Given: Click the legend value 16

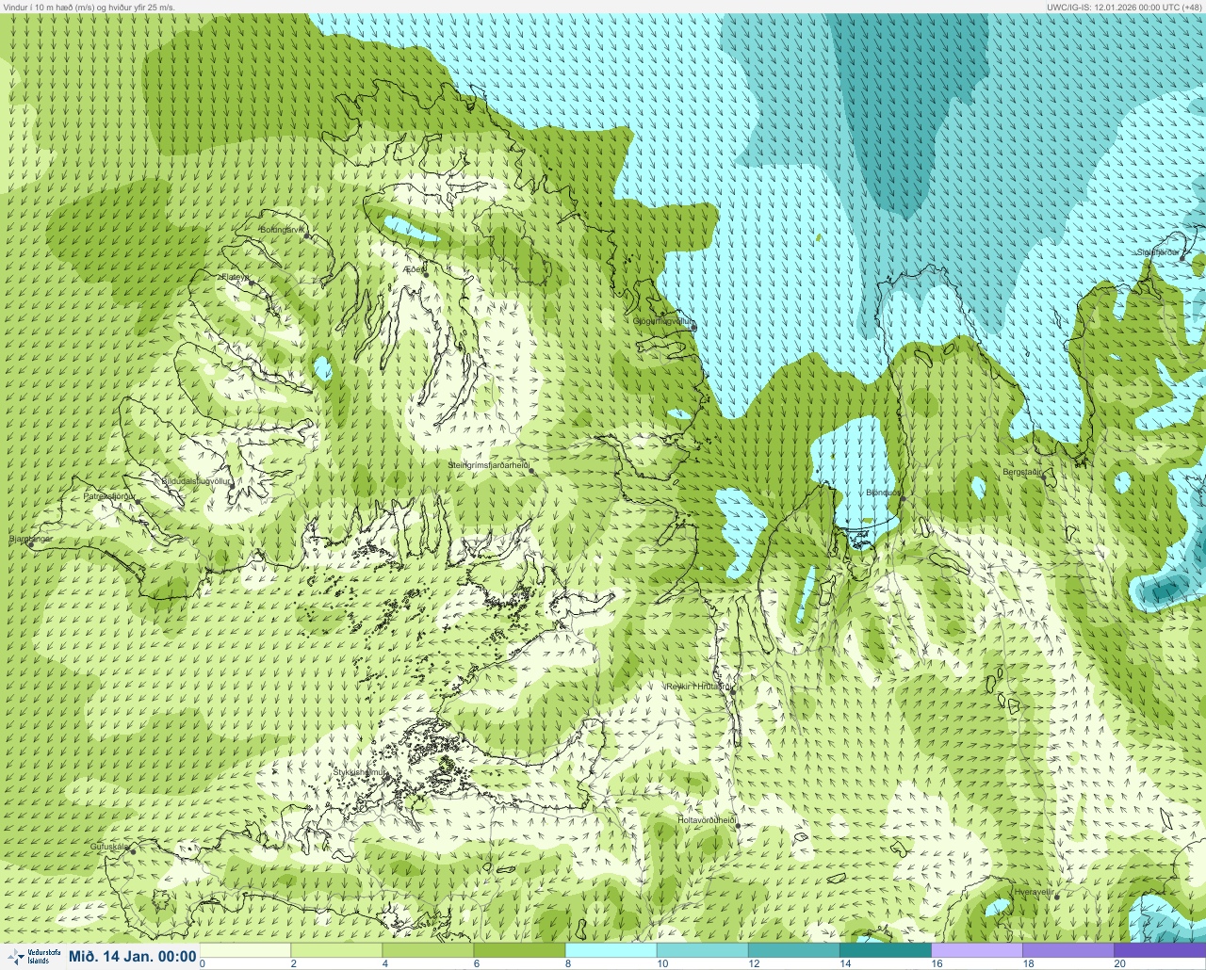Looking at the screenshot, I should (x=937, y=963).
